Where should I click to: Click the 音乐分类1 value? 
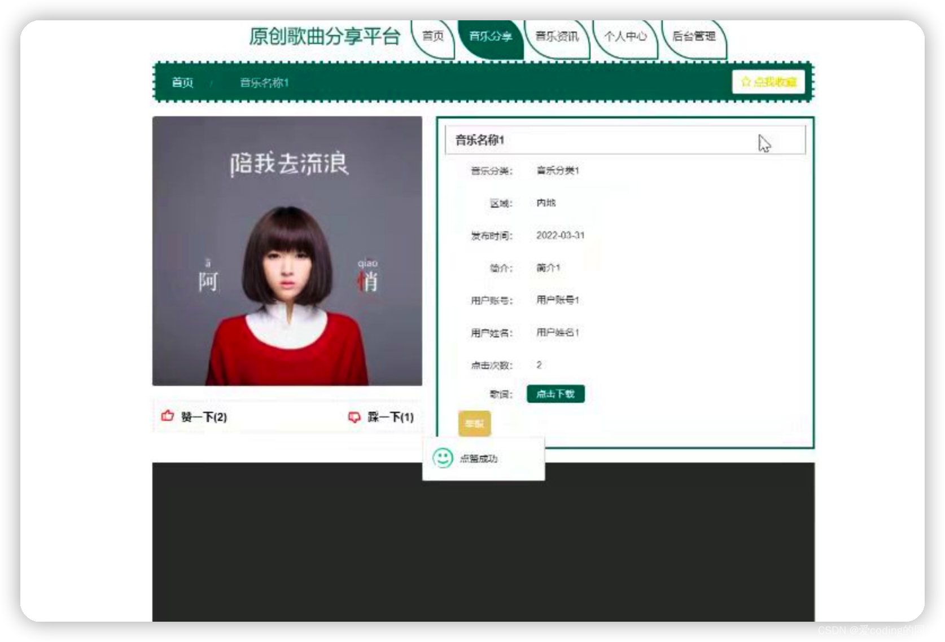click(558, 170)
